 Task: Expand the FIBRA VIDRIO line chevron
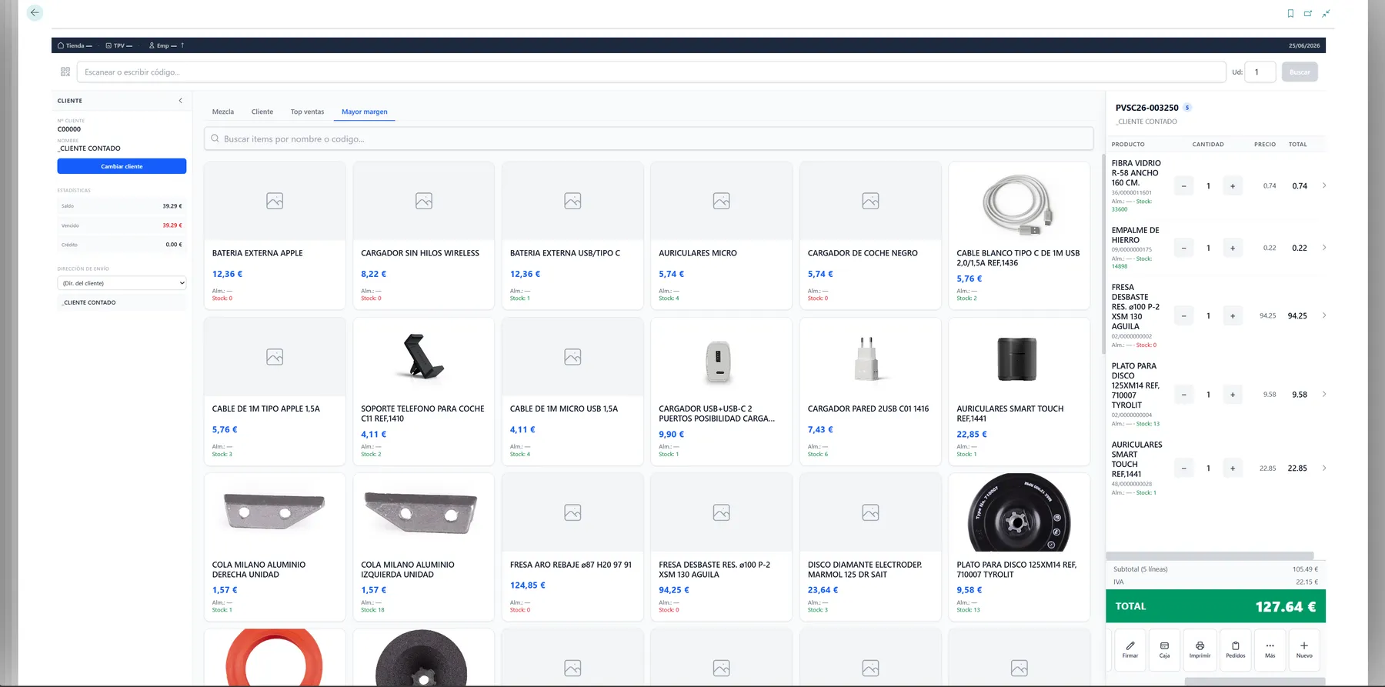[1324, 185]
